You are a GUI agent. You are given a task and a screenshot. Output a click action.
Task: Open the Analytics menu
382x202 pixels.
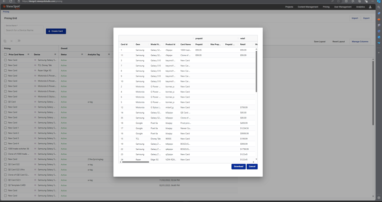(x=360, y=7)
